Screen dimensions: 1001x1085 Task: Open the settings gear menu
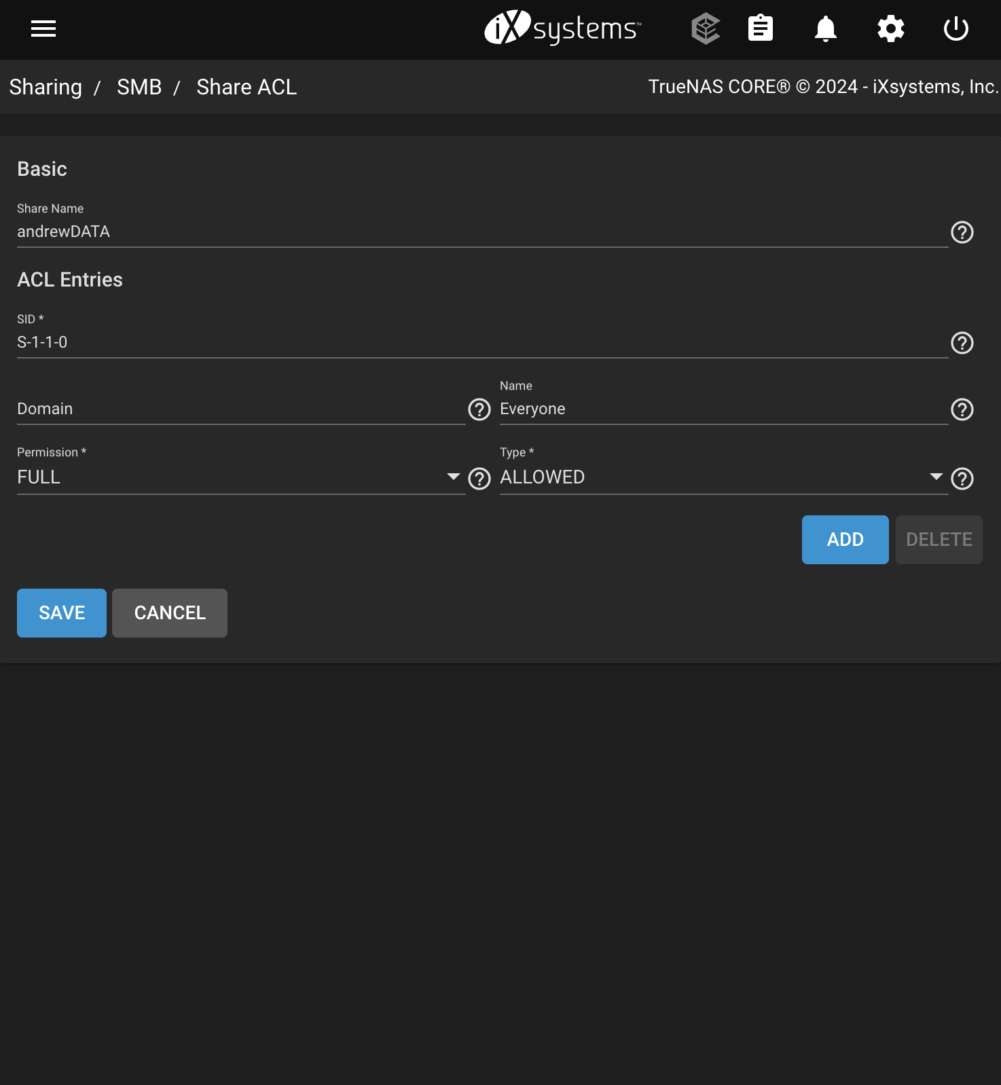pyautogui.click(x=890, y=29)
